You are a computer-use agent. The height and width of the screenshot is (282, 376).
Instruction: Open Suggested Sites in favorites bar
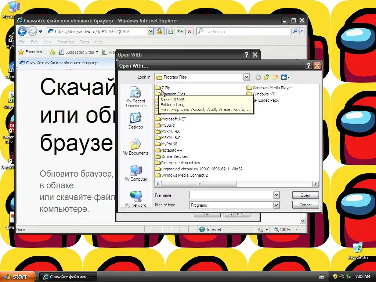pos(78,52)
